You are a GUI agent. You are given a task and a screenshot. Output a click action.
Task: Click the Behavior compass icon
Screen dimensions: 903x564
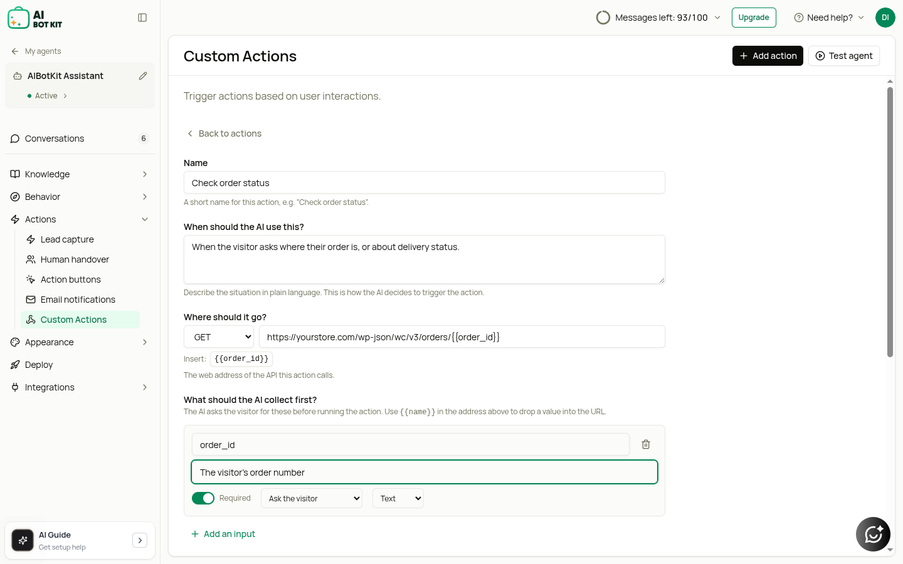pyautogui.click(x=15, y=197)
